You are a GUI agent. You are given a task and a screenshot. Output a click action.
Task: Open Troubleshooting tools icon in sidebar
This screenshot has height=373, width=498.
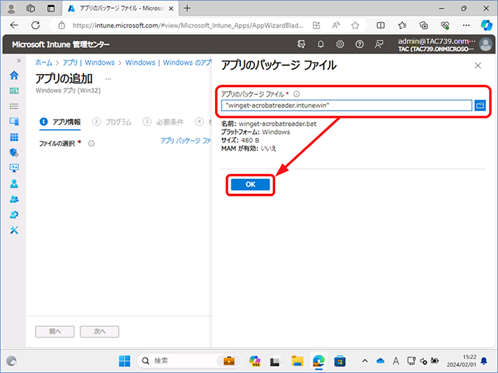(x=14, y=230)
